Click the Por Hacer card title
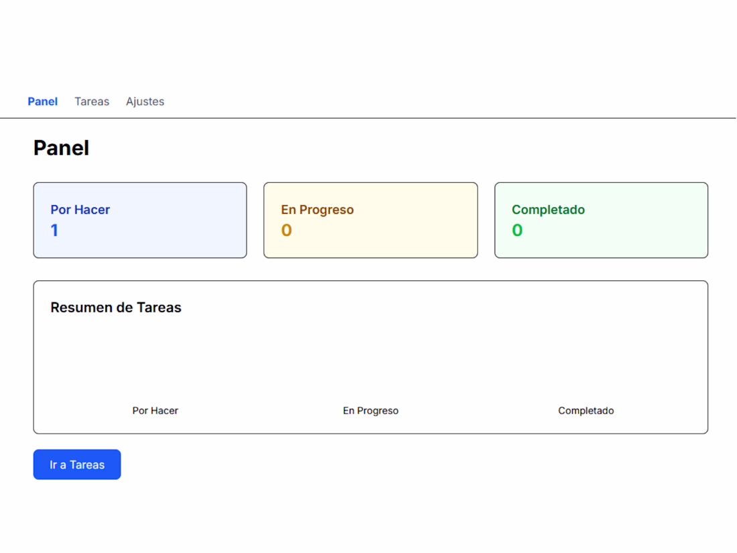Image resolution: width=737 pixels, height=553 pixels. pyautogui.click(x=80, y=210)
